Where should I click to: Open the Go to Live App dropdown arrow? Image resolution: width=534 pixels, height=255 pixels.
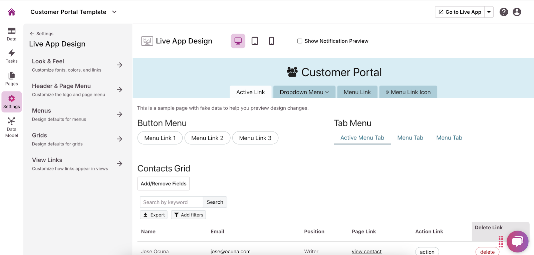coord(489,12)
